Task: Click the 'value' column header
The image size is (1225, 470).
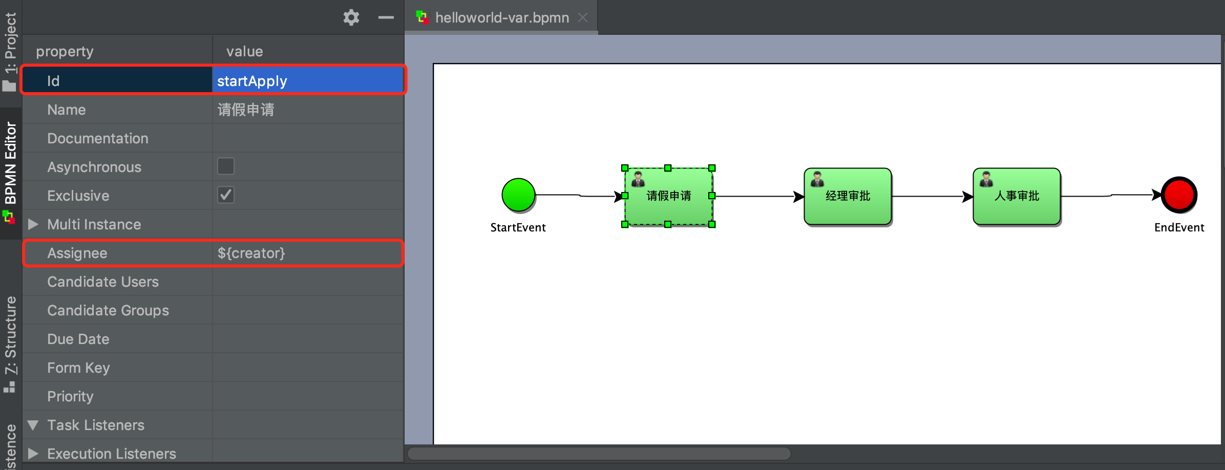Action: click(x=245, y=51)
